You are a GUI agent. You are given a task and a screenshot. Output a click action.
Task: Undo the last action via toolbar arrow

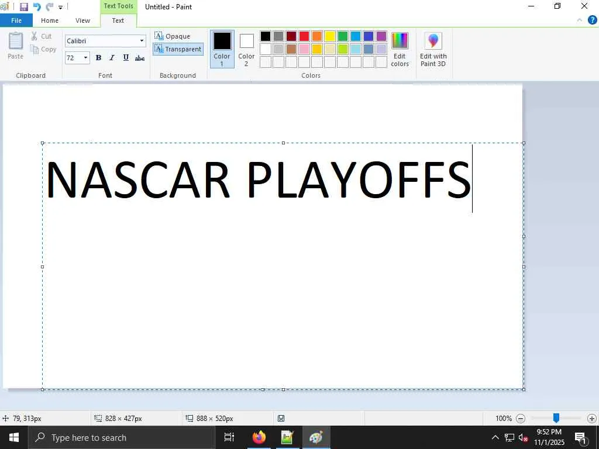point(37,7)
